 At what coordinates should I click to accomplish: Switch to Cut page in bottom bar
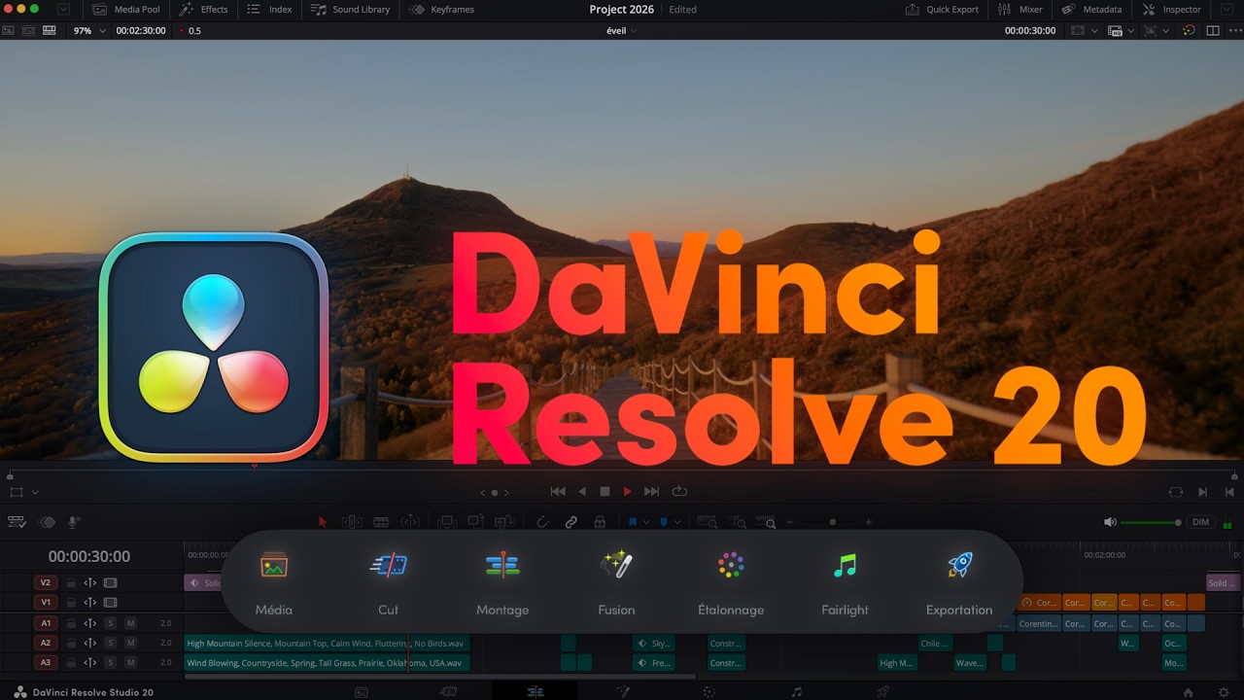[x=448, y=691]
